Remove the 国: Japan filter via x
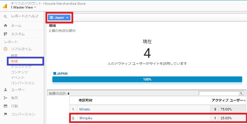 click(67, 18)
